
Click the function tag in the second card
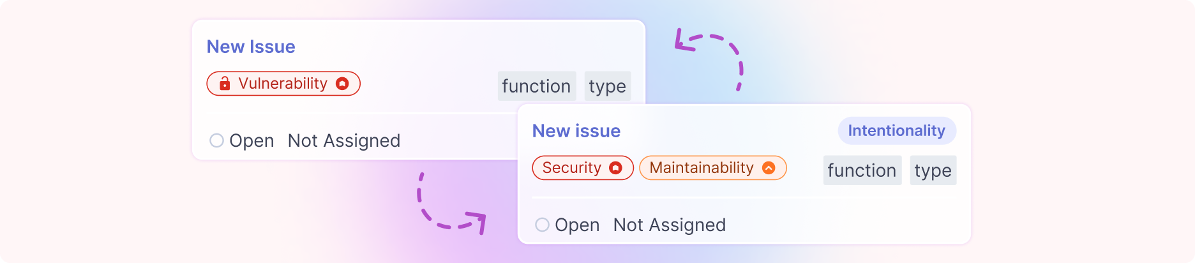click(862, 170)
